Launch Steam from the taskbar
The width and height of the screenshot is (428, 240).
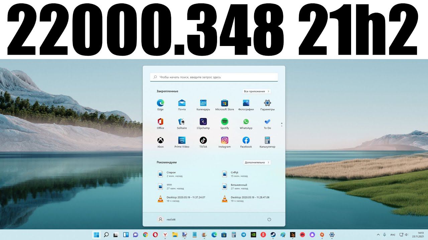(x=273, y=235)
